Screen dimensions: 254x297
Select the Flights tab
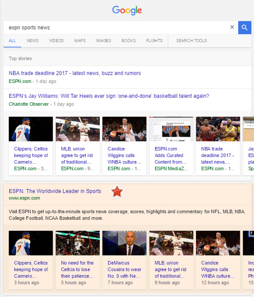tap(154, 41)
